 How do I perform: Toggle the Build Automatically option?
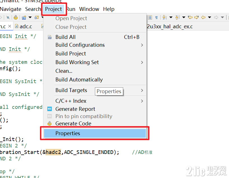[x=95, y=80]
